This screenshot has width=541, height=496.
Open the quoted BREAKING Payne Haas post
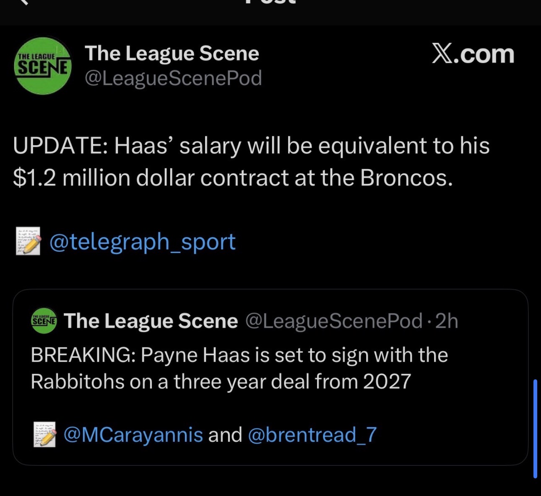click(x=270, y=377)
